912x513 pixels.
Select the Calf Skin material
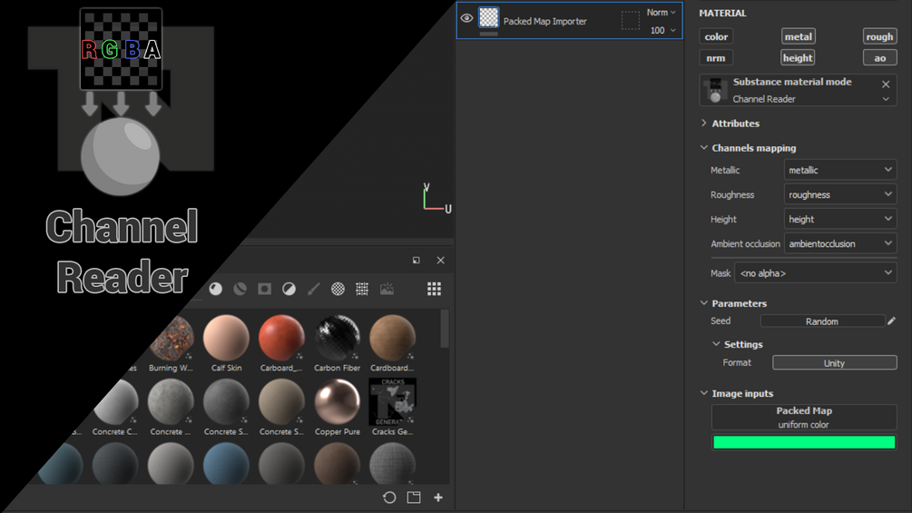click(226, 343)
